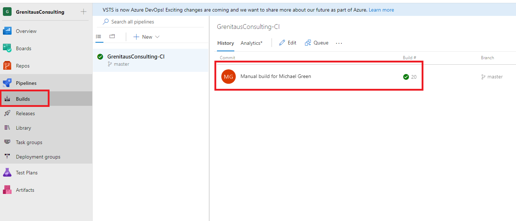This screenshot has height=221, width=516.
Task: Select Builds in the sidebar
Action: click(23, 99)
